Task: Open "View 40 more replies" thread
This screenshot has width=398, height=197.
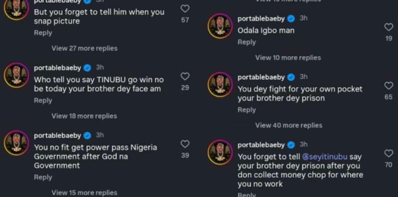Action: point(289,125)
